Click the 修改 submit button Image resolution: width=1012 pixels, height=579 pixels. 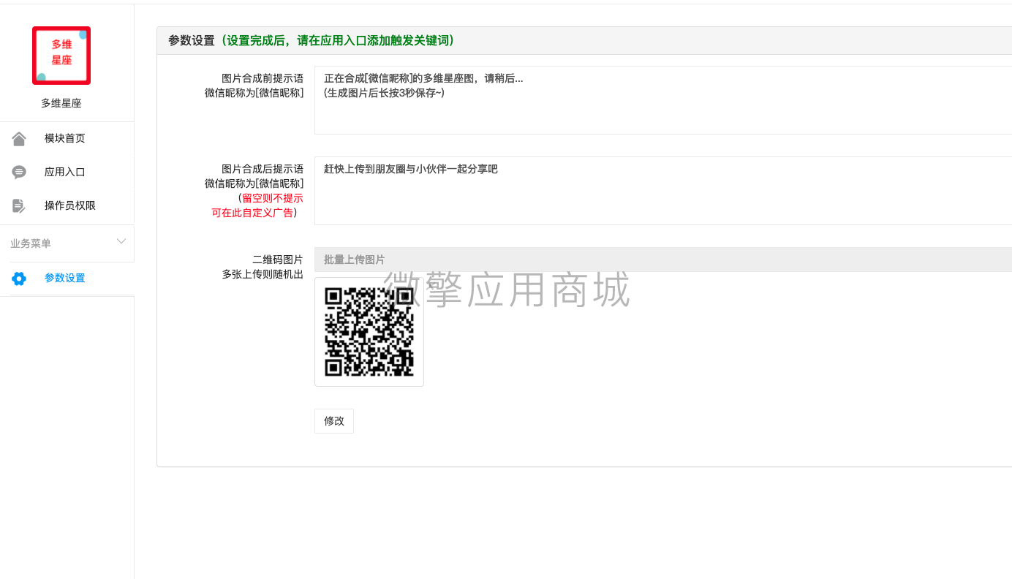[x=334, y=421]
